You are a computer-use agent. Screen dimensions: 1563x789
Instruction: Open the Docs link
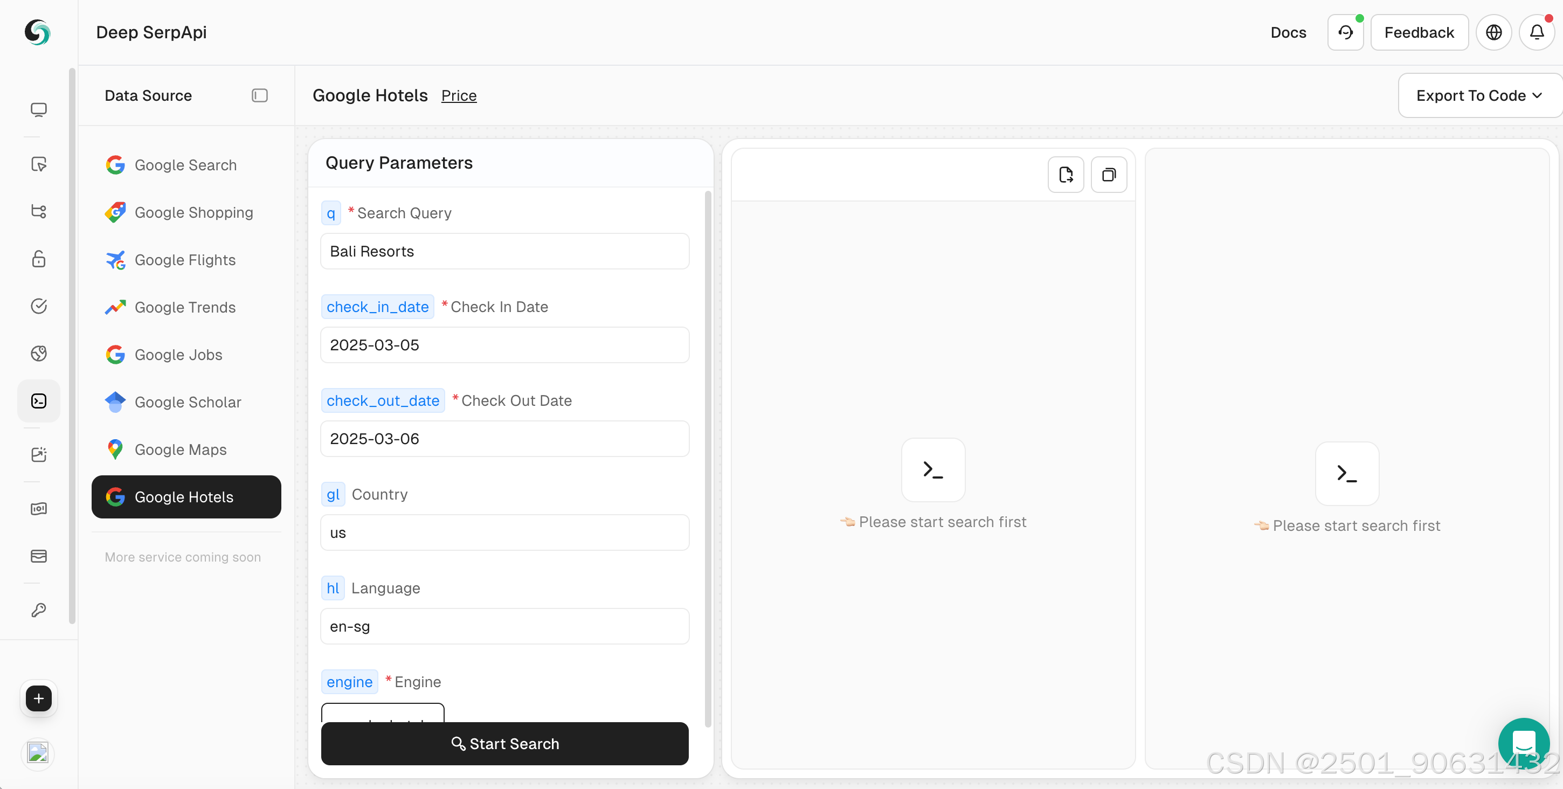(1288, 32)
